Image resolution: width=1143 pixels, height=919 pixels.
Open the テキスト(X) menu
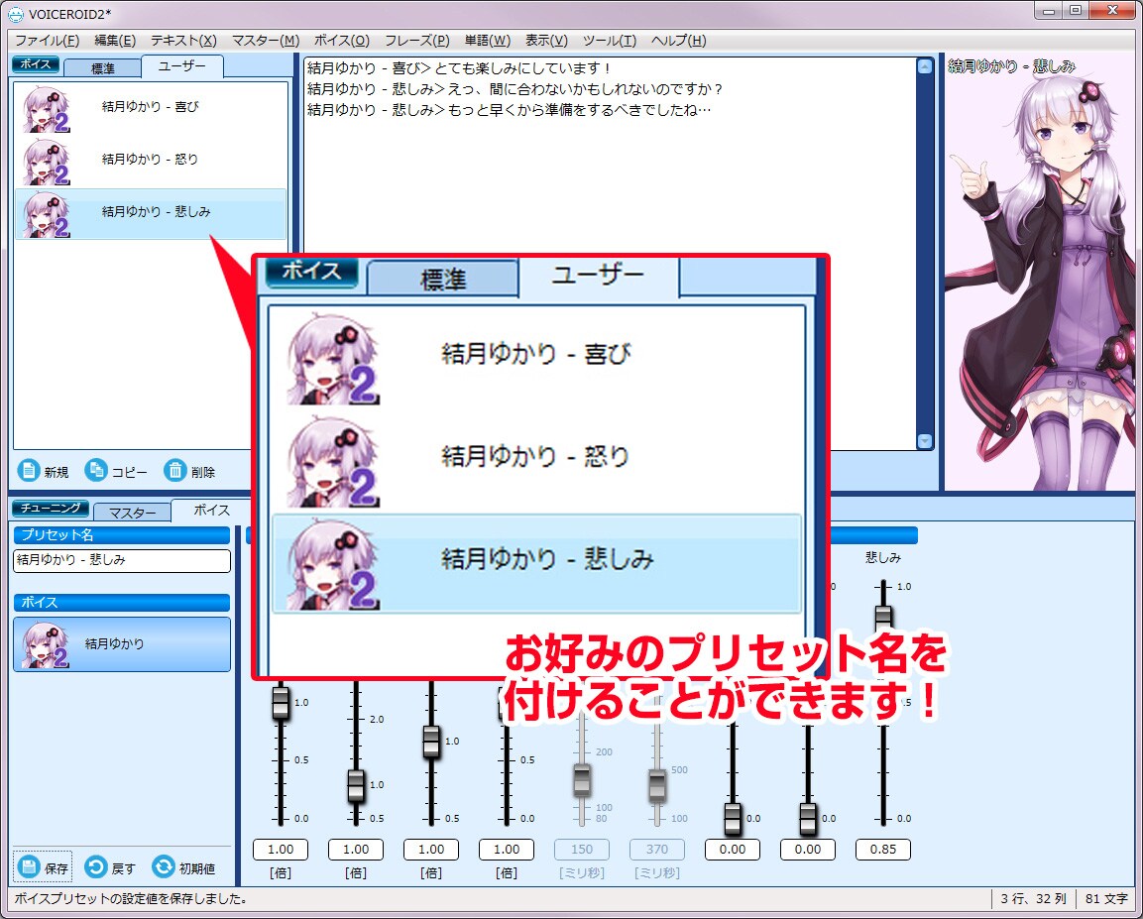click(x=183, y=40)
